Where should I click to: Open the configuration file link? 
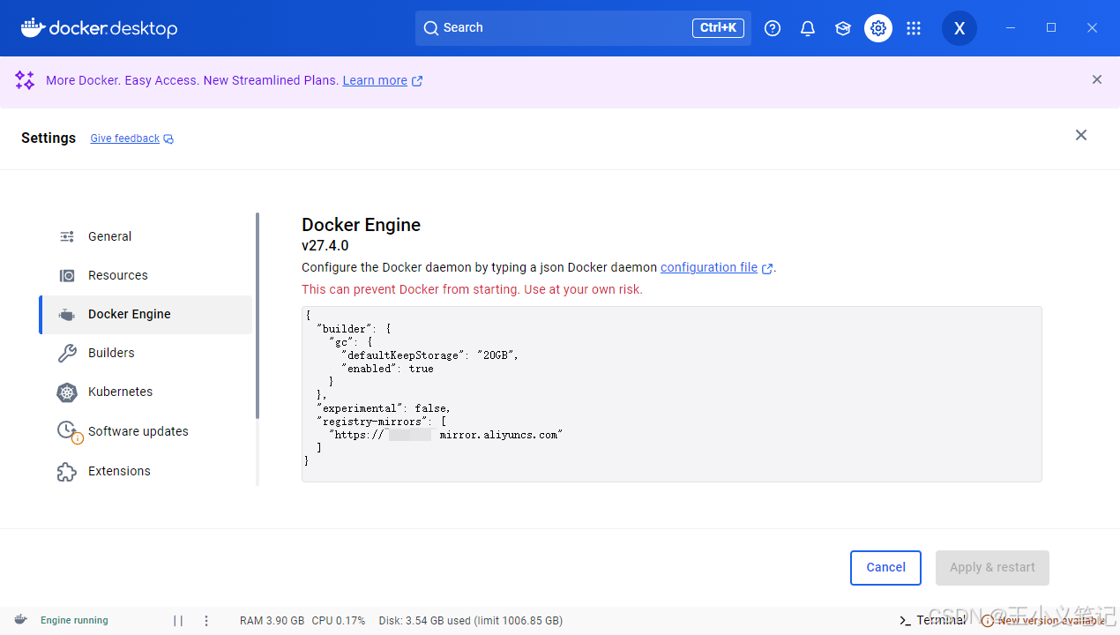pos(709,267)
